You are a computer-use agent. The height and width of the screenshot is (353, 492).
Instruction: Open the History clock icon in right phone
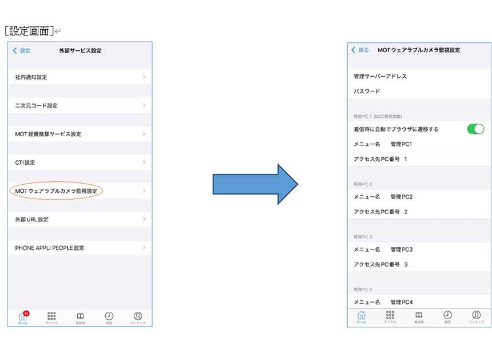click(447, 316)
